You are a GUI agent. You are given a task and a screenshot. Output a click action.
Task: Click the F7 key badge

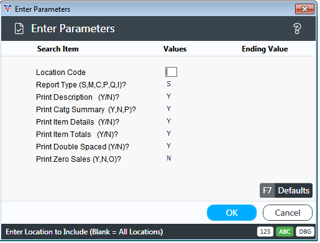[x=267, y=190]
